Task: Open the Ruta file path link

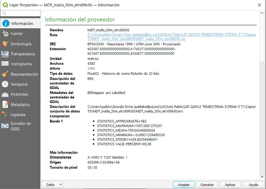Action: click(171, 37)
